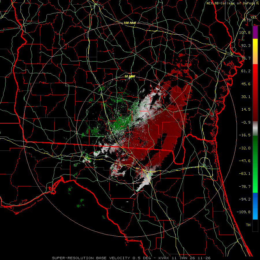This screenshot has height=260, width=260.
Task: Pick the purple segment of the velocity color bar
Action: click(x=255, y=32)
